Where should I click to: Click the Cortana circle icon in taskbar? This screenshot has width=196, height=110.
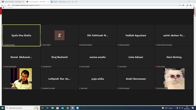[42, 108]
